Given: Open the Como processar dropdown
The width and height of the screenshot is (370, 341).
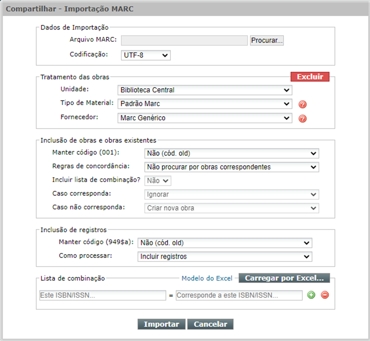Looking at the screenshot, I should point(225,257).
